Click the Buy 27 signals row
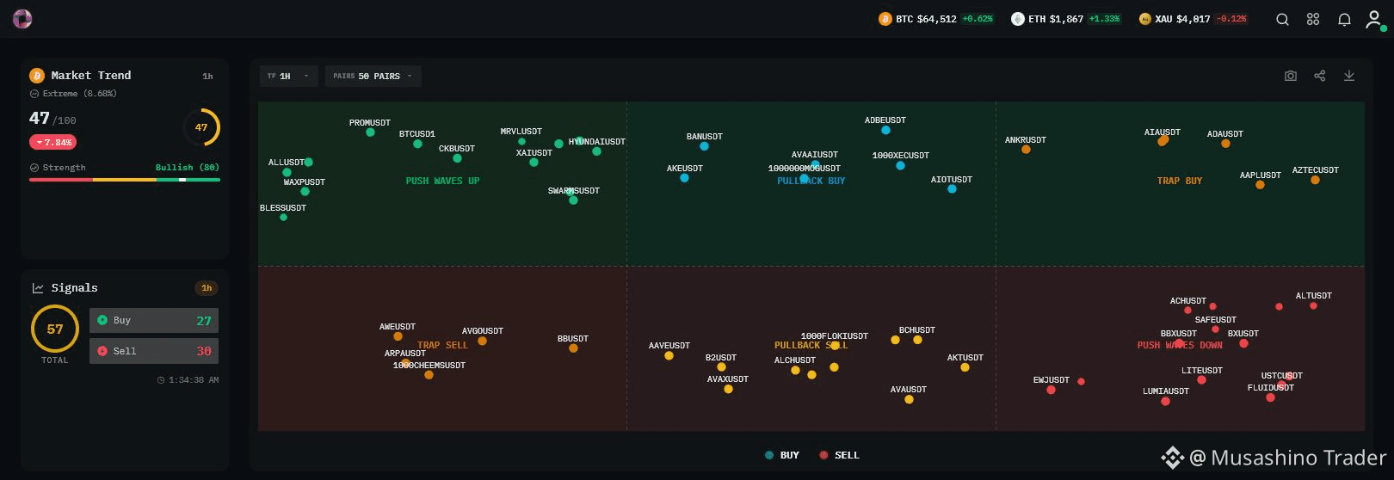1394x480 pixels. coord(154,320)
